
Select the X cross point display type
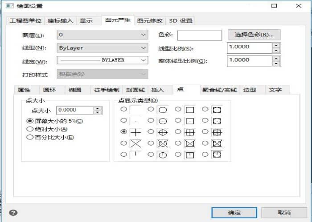tap(123, 143)
